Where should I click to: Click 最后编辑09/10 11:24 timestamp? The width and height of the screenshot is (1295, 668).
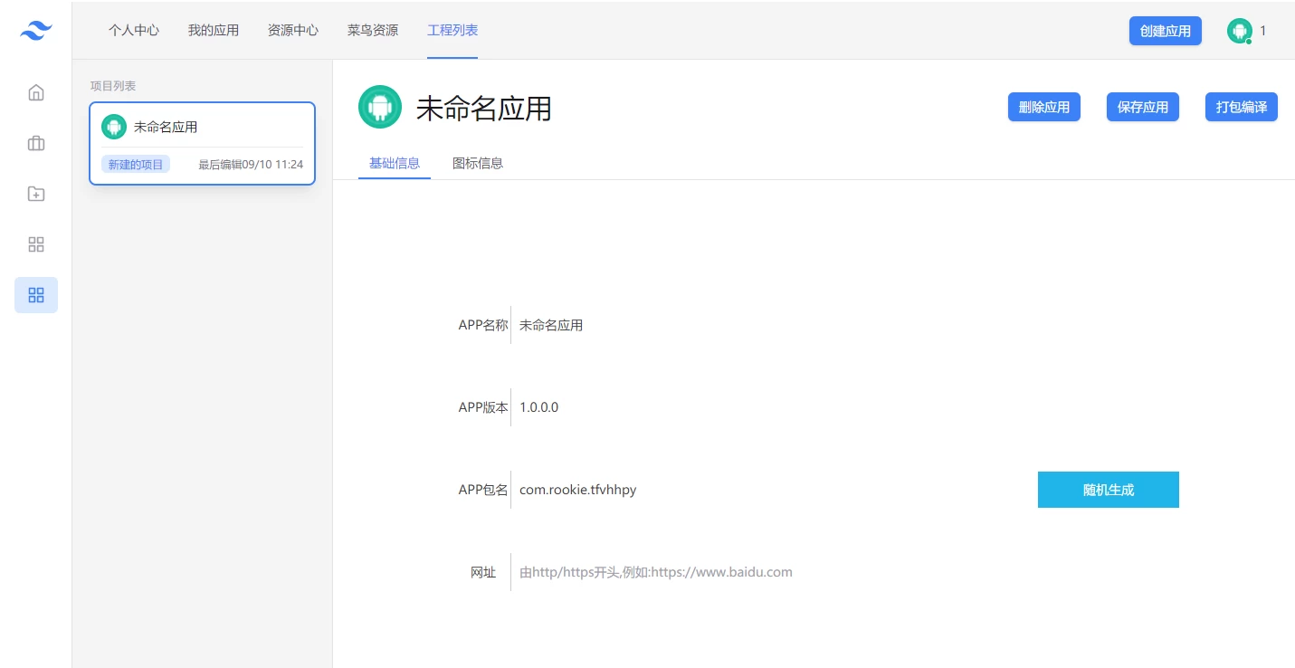pyautogui.click(x=251, y=165)
